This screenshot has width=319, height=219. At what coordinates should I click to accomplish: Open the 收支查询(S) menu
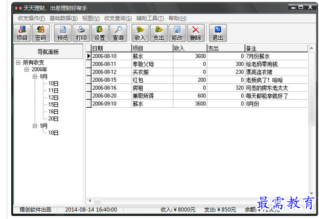[118, 18]
